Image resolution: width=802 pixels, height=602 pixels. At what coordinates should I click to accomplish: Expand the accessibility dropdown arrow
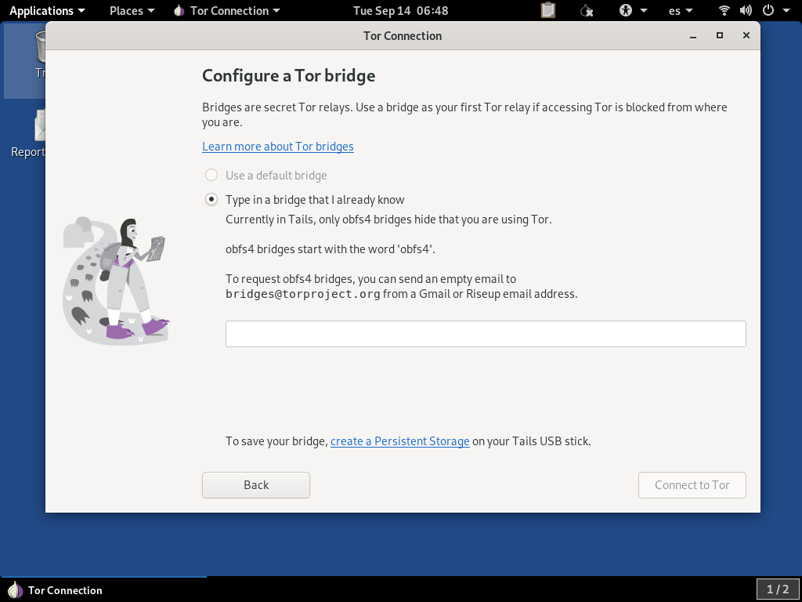click(x=644, y=11)
